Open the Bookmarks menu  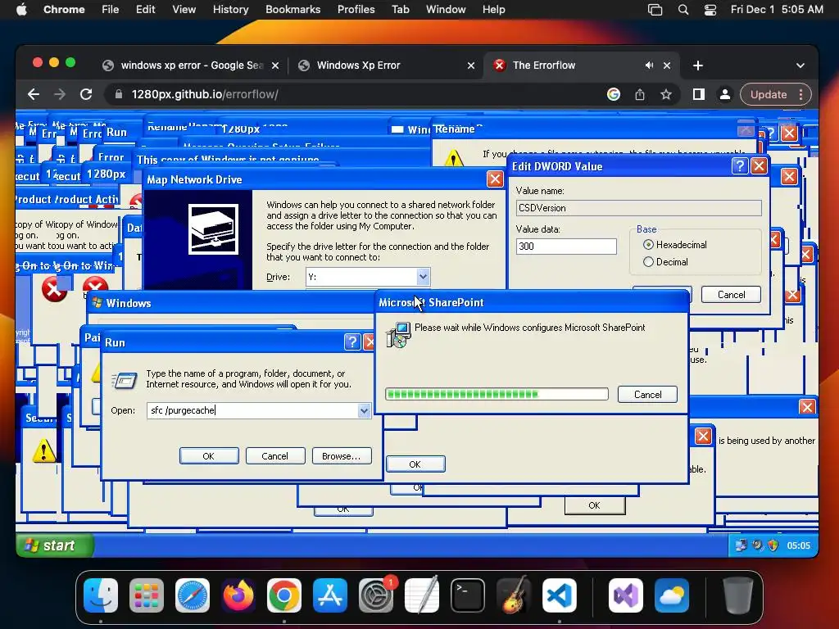point(293,10)
